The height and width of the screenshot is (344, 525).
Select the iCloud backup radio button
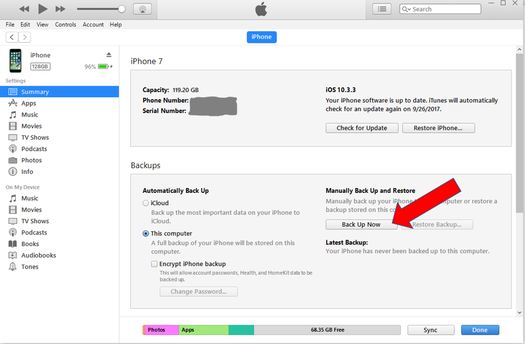[145, 203]
